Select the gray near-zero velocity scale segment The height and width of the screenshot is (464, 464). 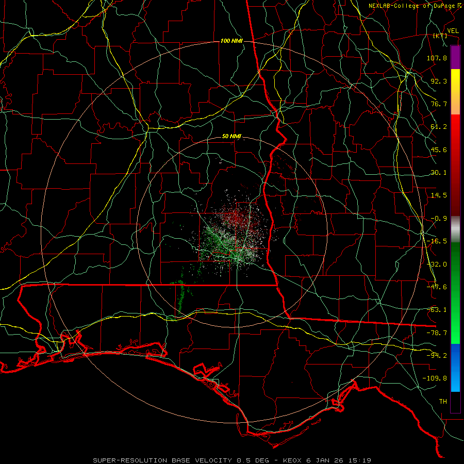tap(455, 229)
